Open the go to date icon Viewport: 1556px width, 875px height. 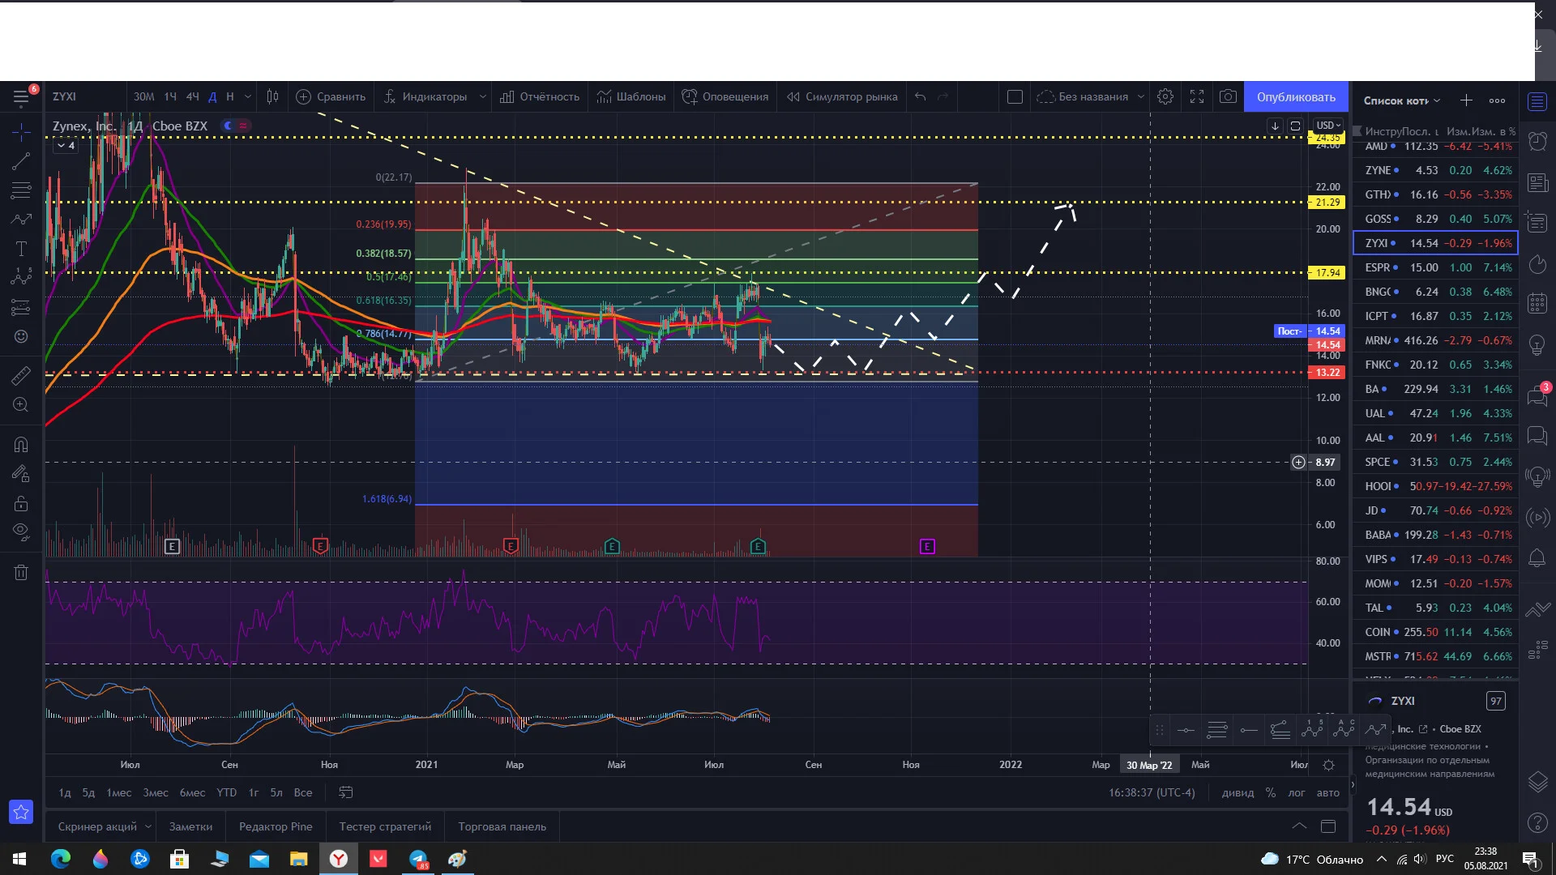(x=346, y=793)
